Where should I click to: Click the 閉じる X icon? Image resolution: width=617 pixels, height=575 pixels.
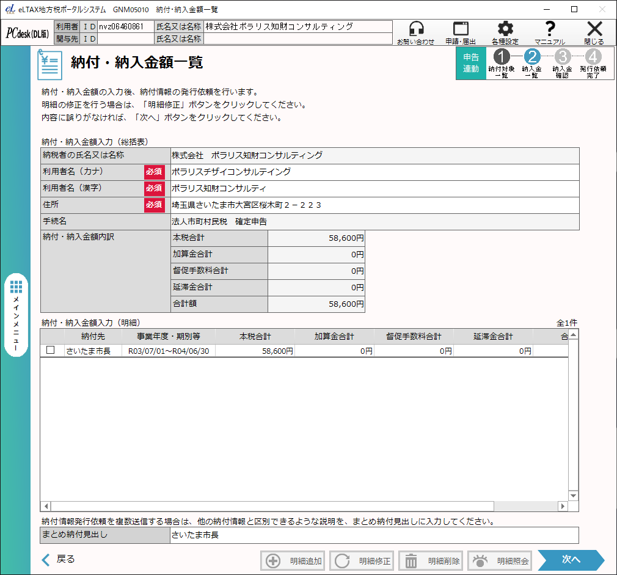pos(594,32)
